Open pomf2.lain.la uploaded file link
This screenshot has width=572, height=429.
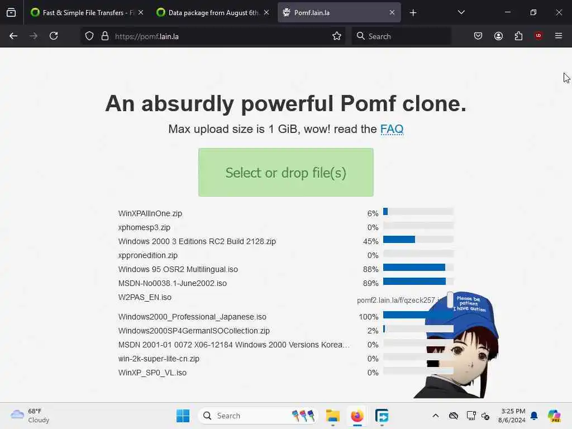point(398,300)
